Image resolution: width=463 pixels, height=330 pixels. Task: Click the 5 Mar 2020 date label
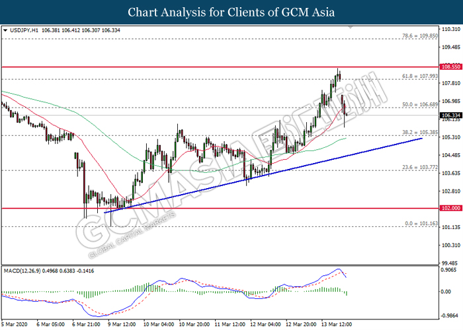tap(16, 325)
